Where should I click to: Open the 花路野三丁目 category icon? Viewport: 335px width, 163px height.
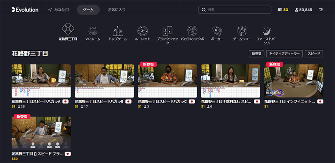point(68,29)
